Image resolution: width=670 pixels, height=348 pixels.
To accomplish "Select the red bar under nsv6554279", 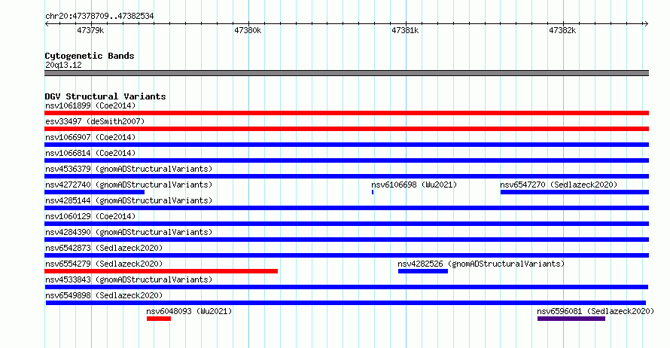I will 161,271.
